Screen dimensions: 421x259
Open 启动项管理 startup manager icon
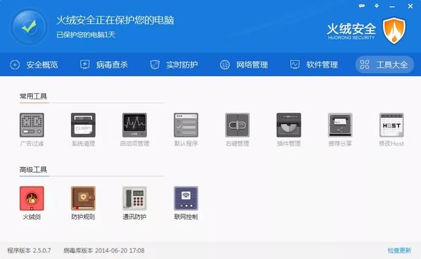(134, 125)
